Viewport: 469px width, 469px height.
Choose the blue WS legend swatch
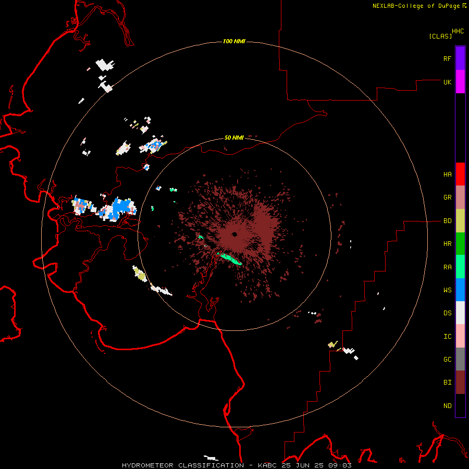click(x=460, y=290)
